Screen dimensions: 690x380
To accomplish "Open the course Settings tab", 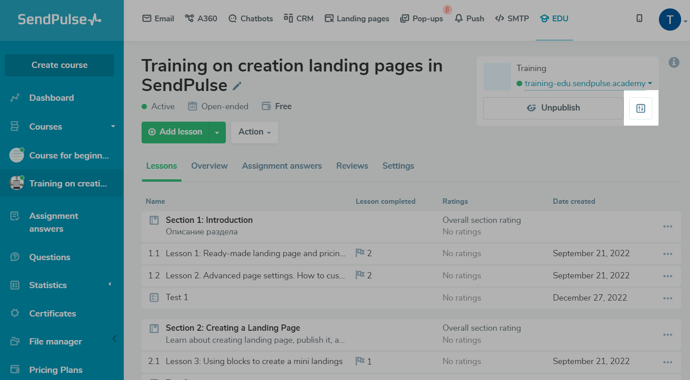I will (x=398, y=166).
